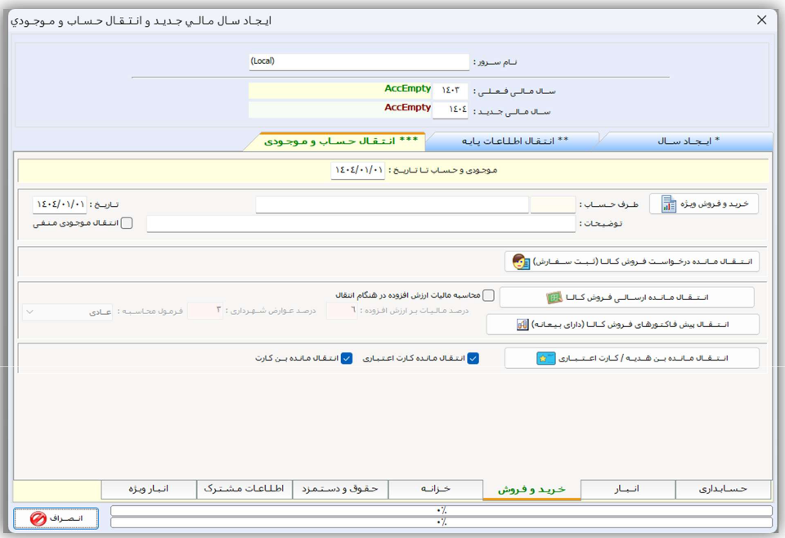785x538 pixels.
Task: Toggle محاسبه مالیات ارزش افزوده در هنگام انتقال checkbox
Action: point(489,295)
